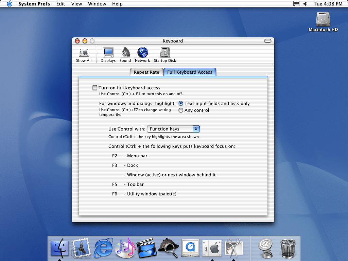Click the F3 – Dock line
348x261 pixels.
tap(125, 166)
